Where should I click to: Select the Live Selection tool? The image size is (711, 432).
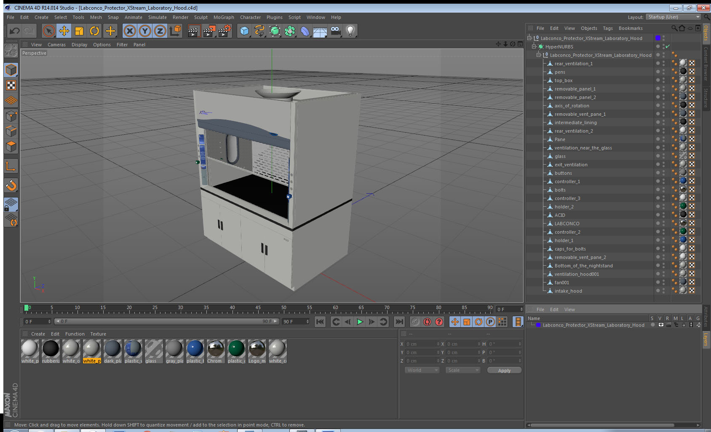click(49, 31)
